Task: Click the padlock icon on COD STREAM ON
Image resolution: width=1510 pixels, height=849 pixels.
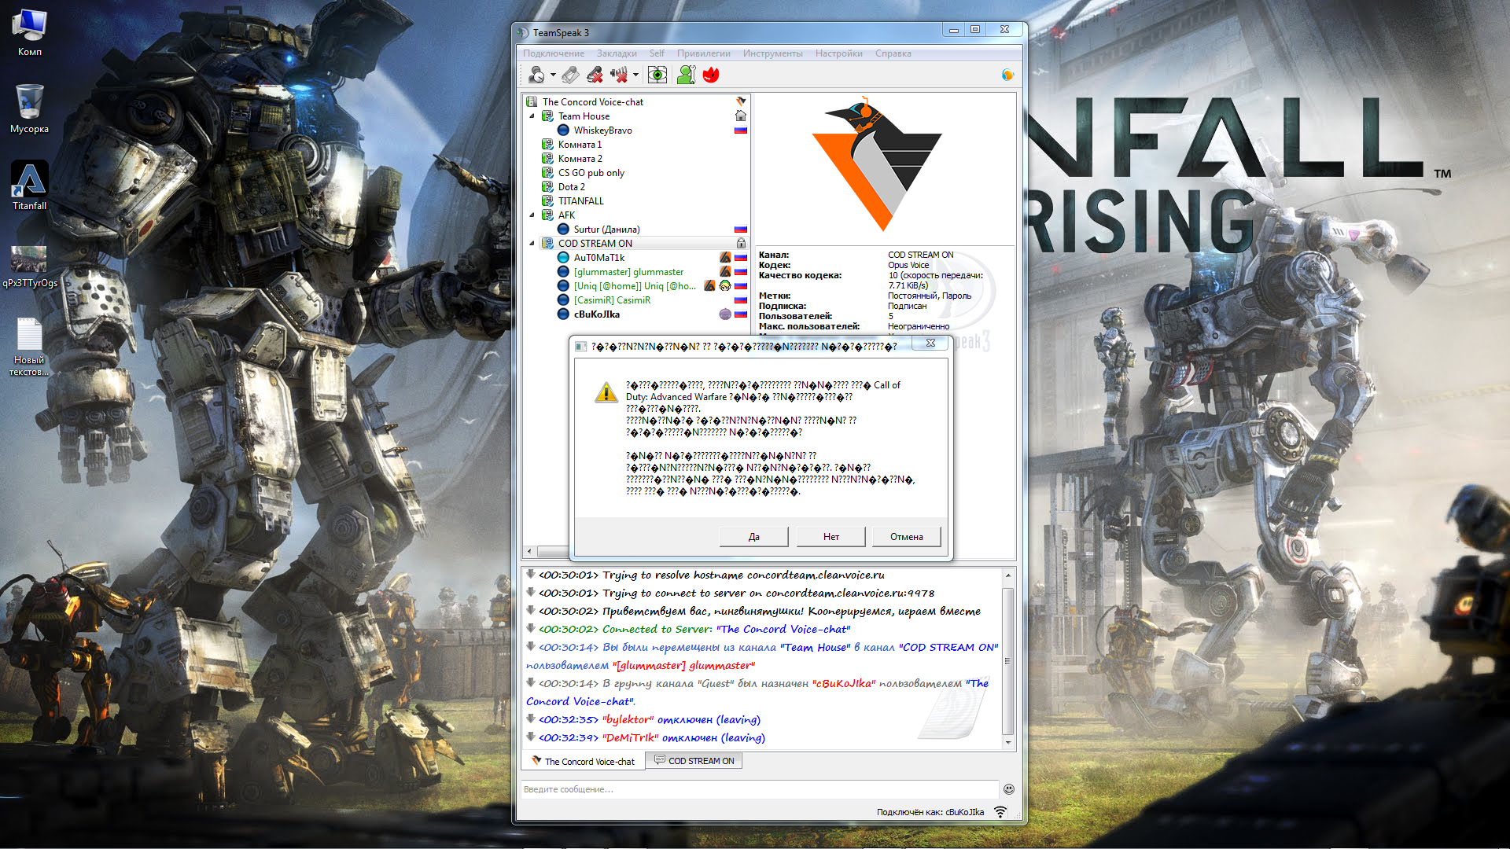Action: tap(741, 244)
